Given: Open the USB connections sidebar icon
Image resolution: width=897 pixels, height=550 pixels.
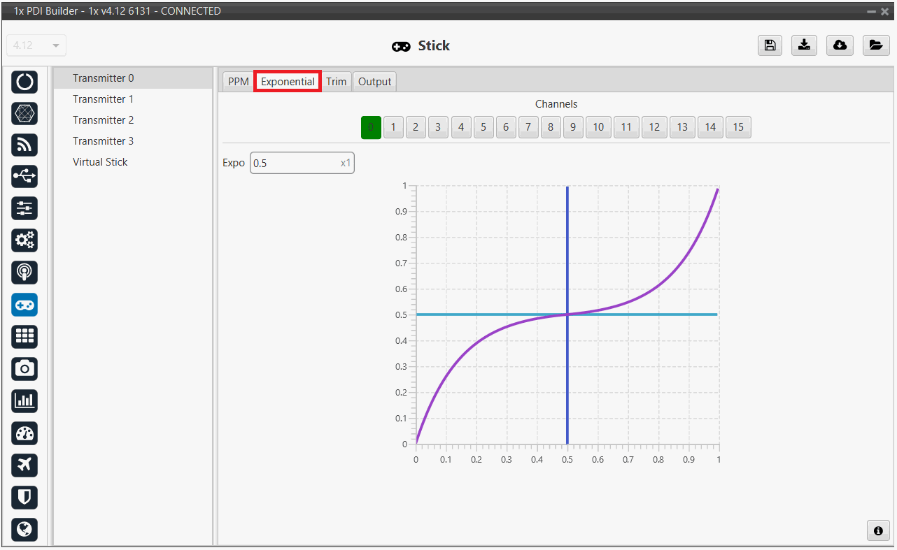Looking at the screenshot, I should [x=24, y=177].
